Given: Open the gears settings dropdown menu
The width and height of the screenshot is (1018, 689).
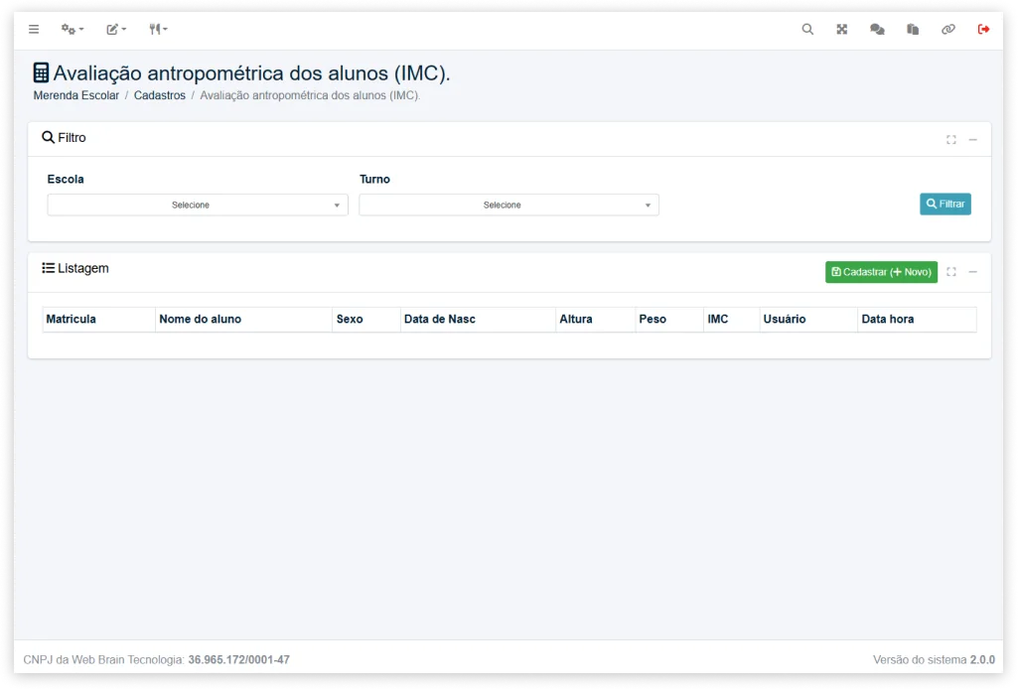Looking at the screenshot, I should point(73,29).
